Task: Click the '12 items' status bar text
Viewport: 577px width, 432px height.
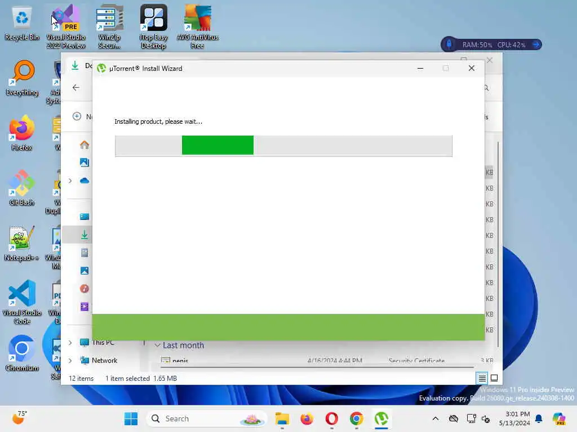Action: click(x=81, y=379)
